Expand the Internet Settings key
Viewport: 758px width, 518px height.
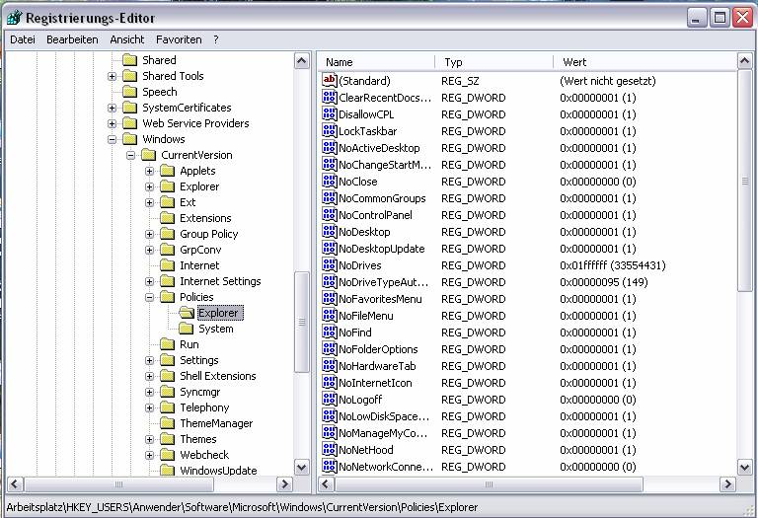tap(149, 282)
